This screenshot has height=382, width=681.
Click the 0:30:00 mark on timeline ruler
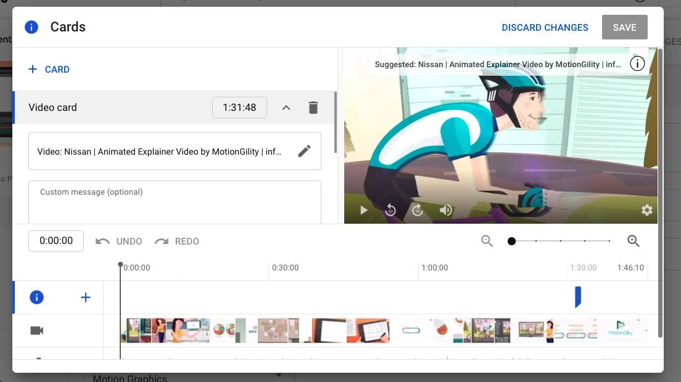click(x=285, y=267)
